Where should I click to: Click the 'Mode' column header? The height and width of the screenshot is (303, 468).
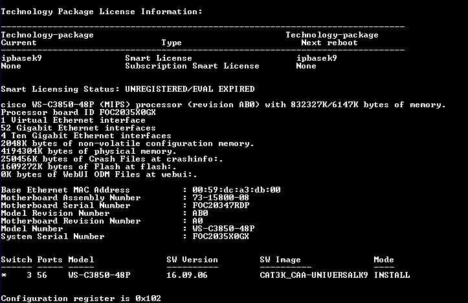pos(384,260)
